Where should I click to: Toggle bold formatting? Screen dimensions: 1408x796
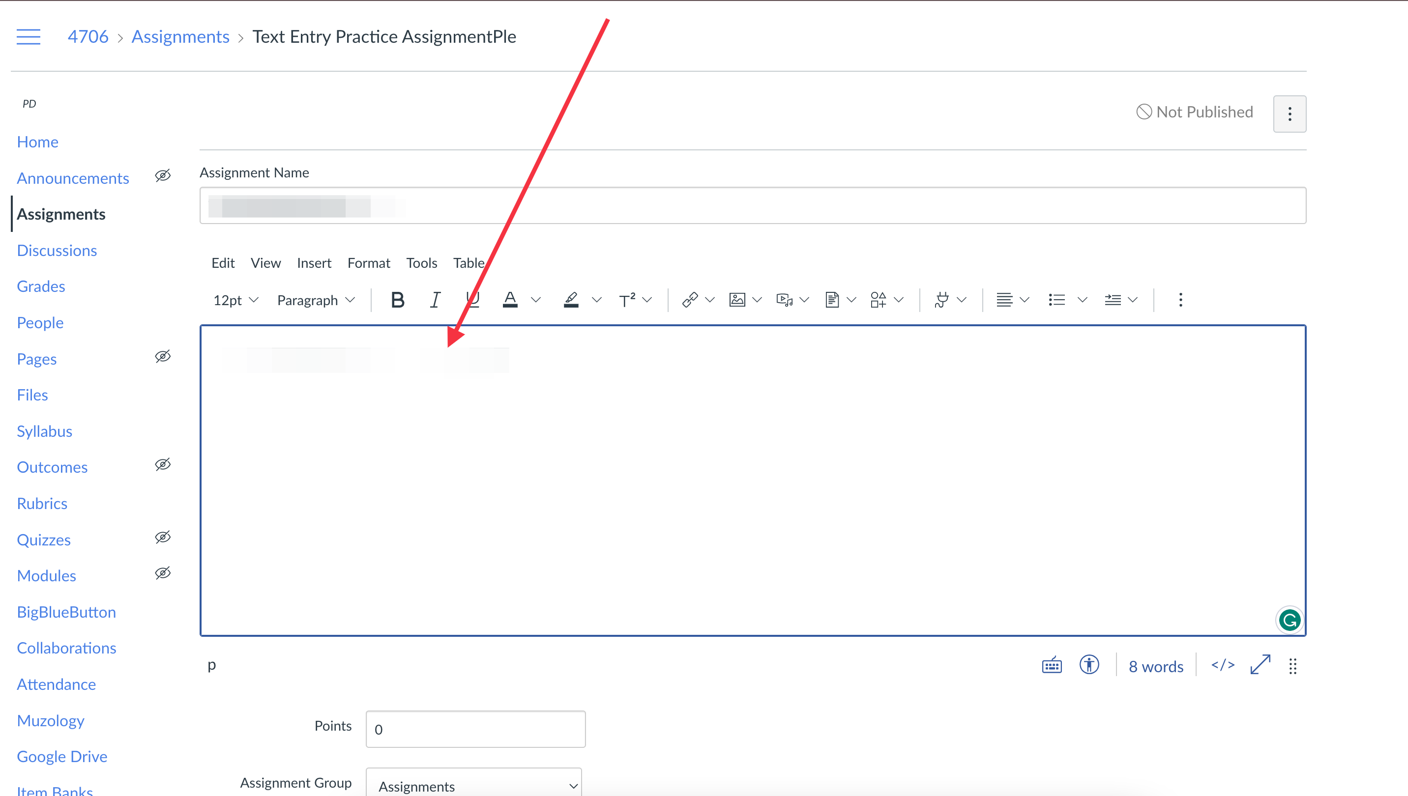(398, 300)
